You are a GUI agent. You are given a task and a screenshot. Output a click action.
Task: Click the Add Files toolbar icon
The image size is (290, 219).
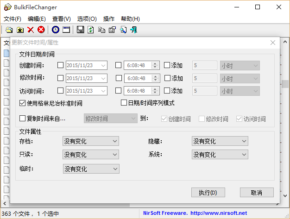(9, 30)
